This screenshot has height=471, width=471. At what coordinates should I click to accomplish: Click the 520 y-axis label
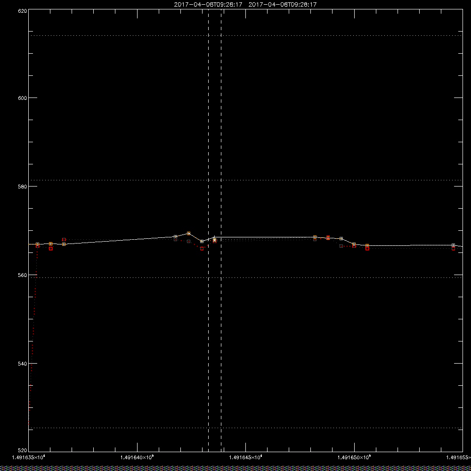(x=23, y=451)
